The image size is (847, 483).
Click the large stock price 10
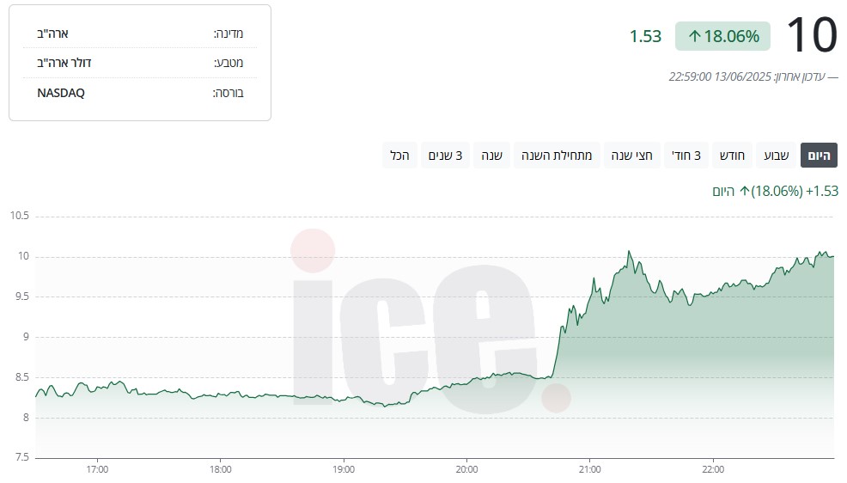tap(811, 35)
